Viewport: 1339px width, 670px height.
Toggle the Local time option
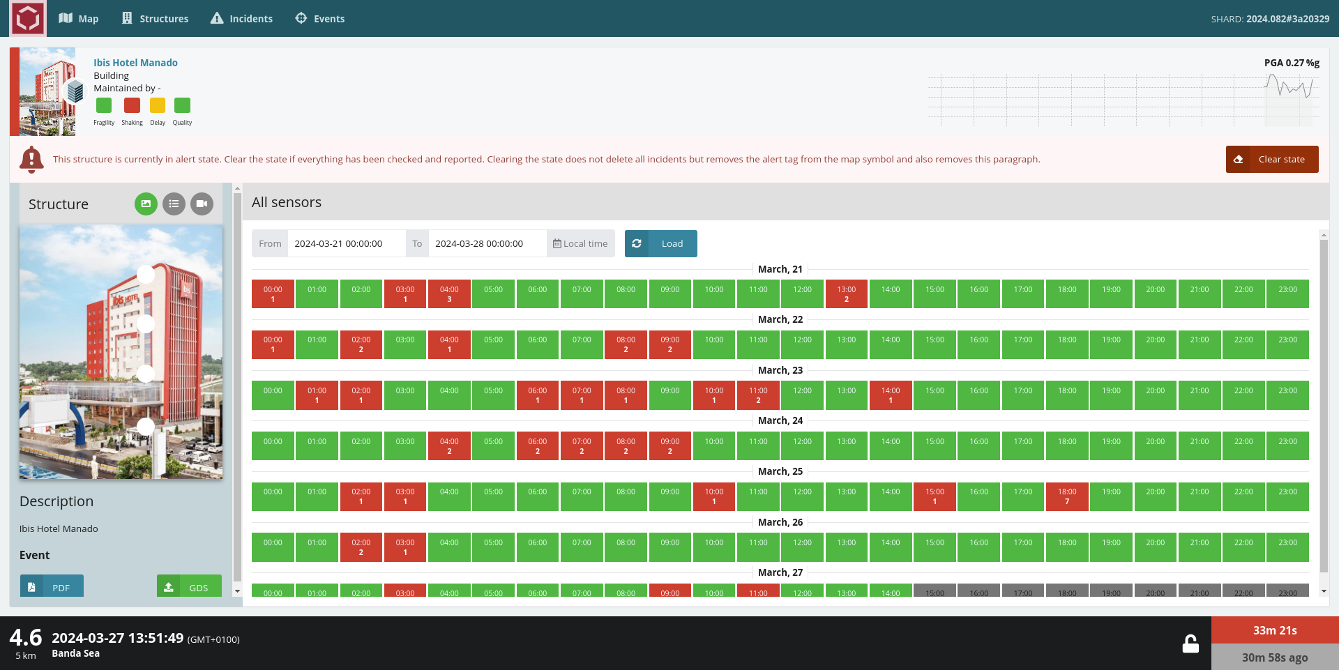tap(580, 243)
